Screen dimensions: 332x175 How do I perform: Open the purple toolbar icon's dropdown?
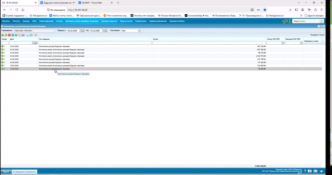pos(25,35)
